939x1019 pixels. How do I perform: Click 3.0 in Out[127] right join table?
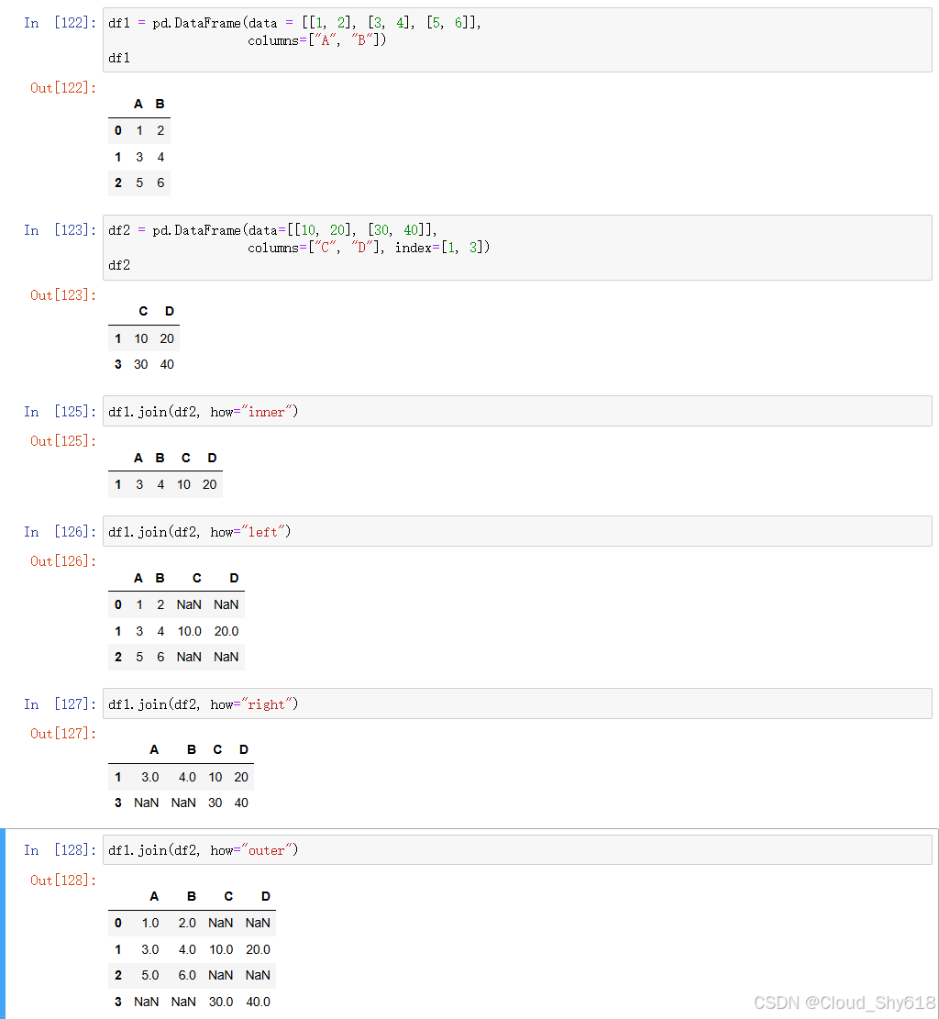coord(150,777)
